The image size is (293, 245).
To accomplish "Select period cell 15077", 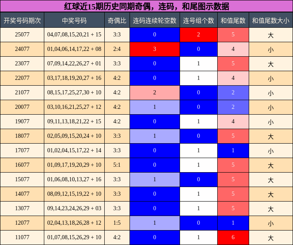I will point(22,180).
